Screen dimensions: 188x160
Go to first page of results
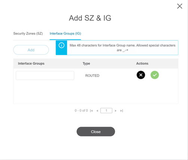(92, 111)
